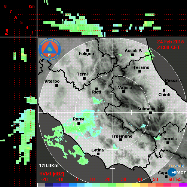Click the 'Powered by' text
Image resolution: width=187 pixels, height=187 pixels.
coord(177,166)
